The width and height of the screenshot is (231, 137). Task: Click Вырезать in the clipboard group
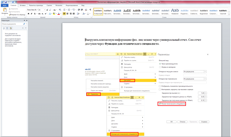tap(14, 9)
